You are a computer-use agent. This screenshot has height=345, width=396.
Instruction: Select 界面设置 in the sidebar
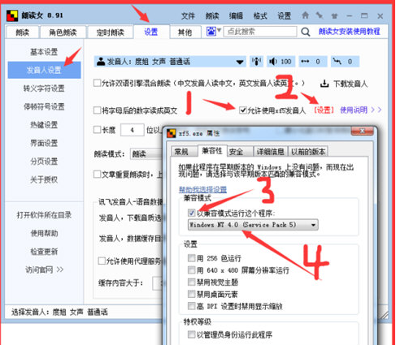[44, 143]
